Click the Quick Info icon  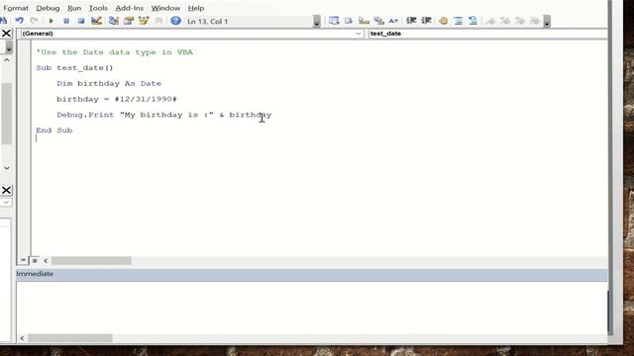click(364, 21)
